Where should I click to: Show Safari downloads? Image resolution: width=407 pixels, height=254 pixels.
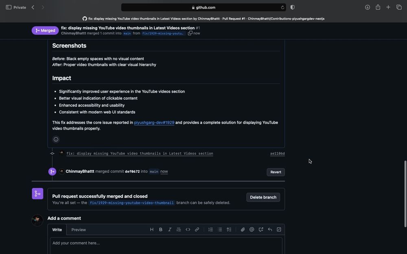point(367,7)
